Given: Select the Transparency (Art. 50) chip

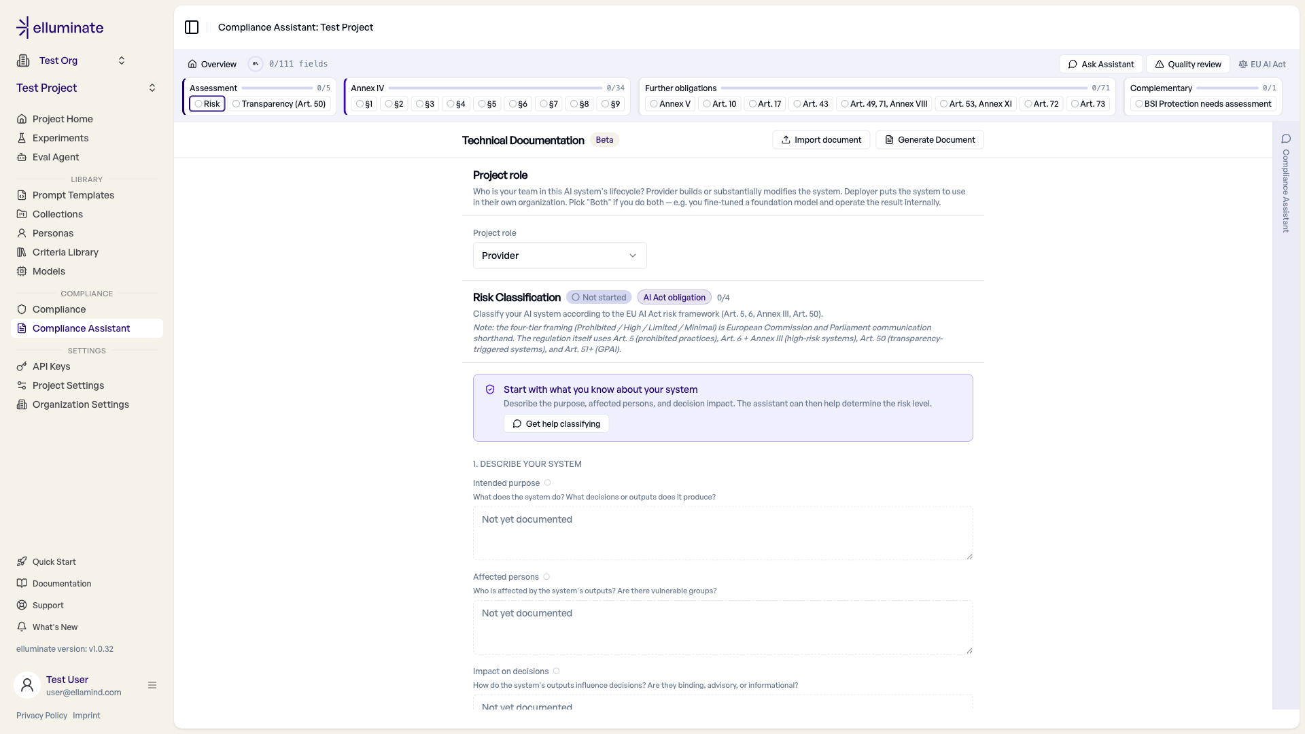Looking at the screenshot, I should point(279,104).
